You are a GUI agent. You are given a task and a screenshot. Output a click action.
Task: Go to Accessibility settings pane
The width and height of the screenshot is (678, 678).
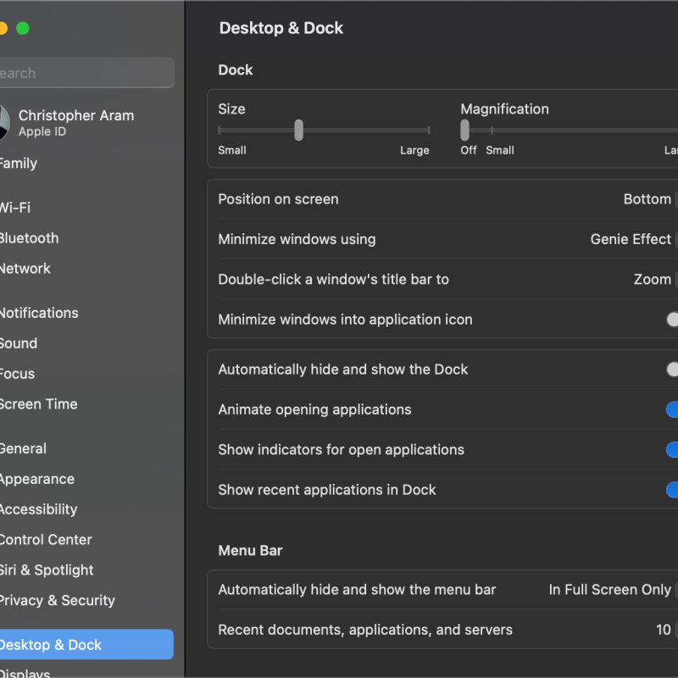pos(38,509)
